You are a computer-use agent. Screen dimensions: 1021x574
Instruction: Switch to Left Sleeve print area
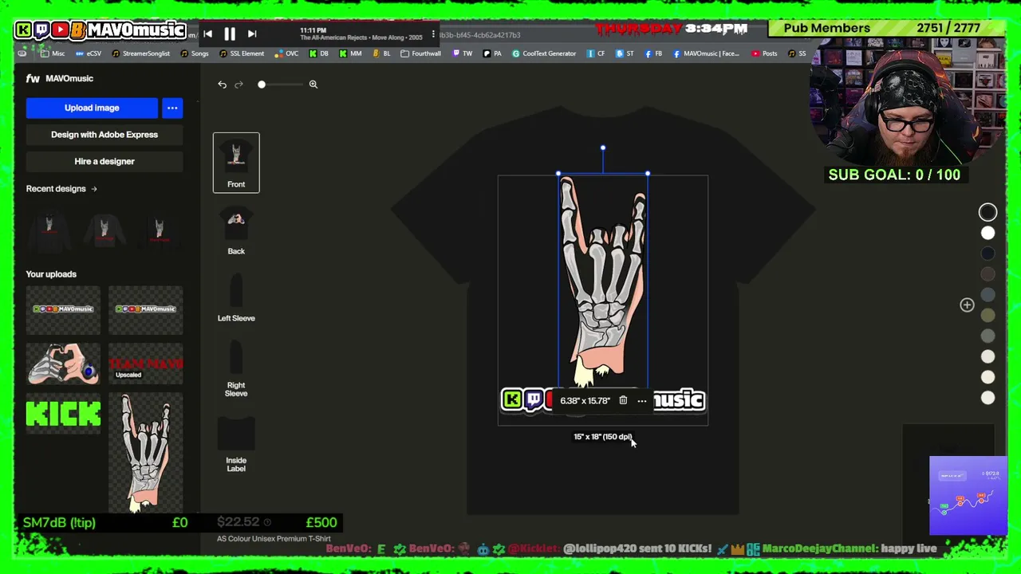[x=236, y=298]
